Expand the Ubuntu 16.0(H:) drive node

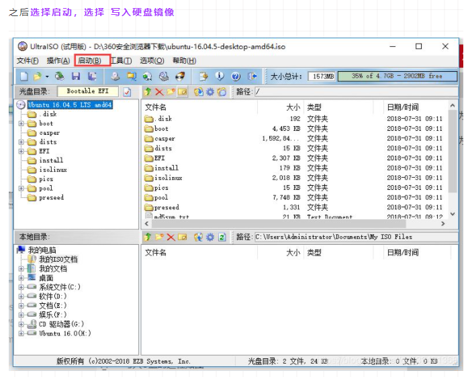pos(21,333)
